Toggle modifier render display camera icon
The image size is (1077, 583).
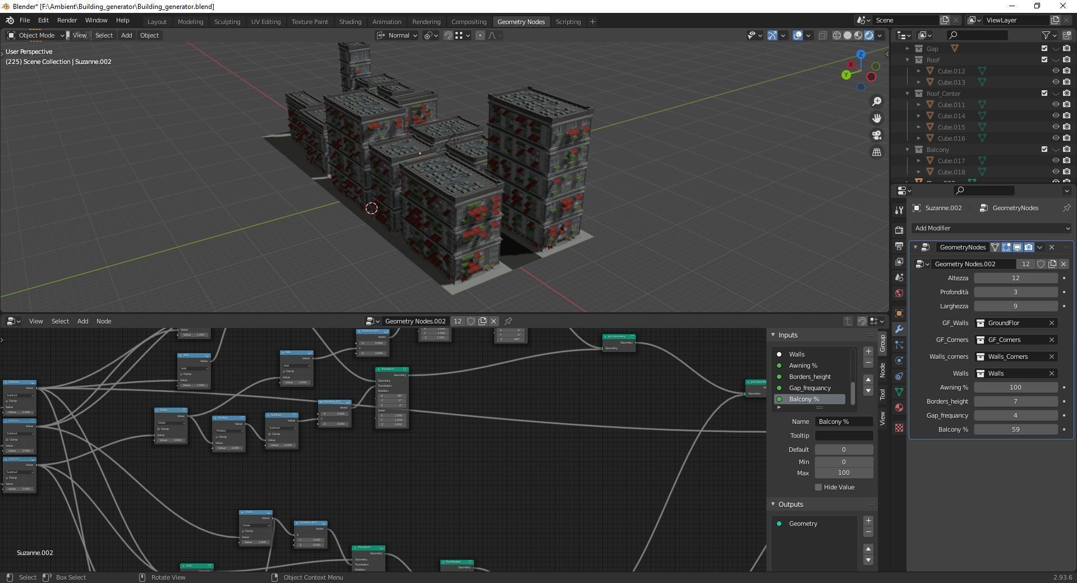coord(1028,247)
